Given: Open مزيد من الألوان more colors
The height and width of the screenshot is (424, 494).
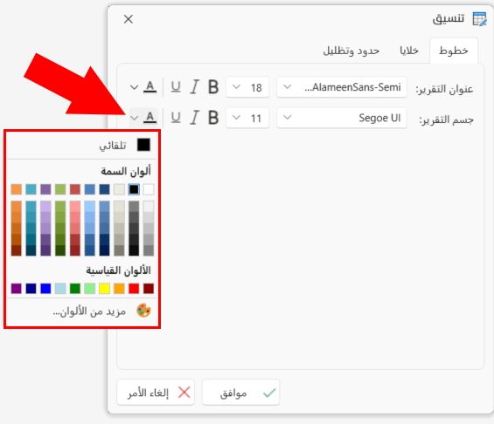Looking at the screenshot, I should pos(82,311).
